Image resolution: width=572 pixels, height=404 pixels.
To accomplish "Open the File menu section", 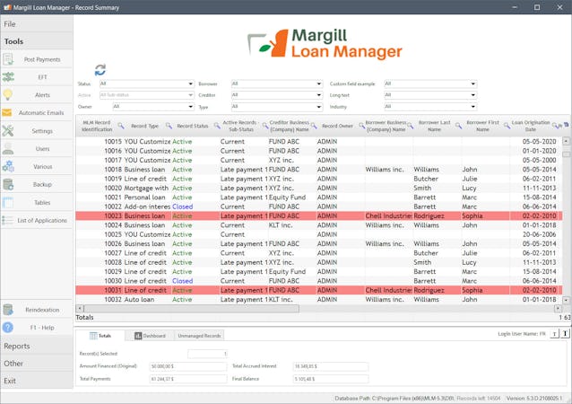I will click(37, 23).
